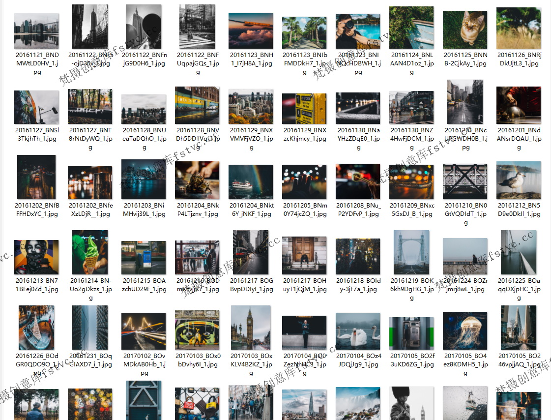The height and width of the screenshot is (420, 551).
Task: Select green graffiti eye thumbnail 20170103_BOx0bDvhy6I_1.jpg
Action: [197, 330]
